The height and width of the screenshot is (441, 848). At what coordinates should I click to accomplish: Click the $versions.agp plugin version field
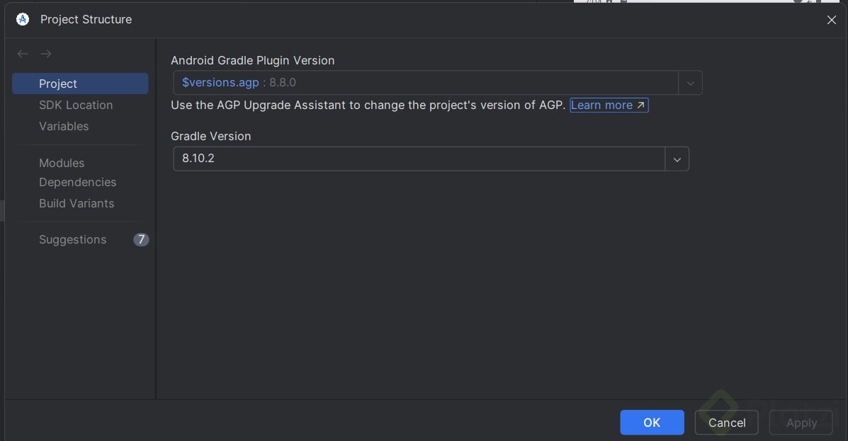pos(425,83)
